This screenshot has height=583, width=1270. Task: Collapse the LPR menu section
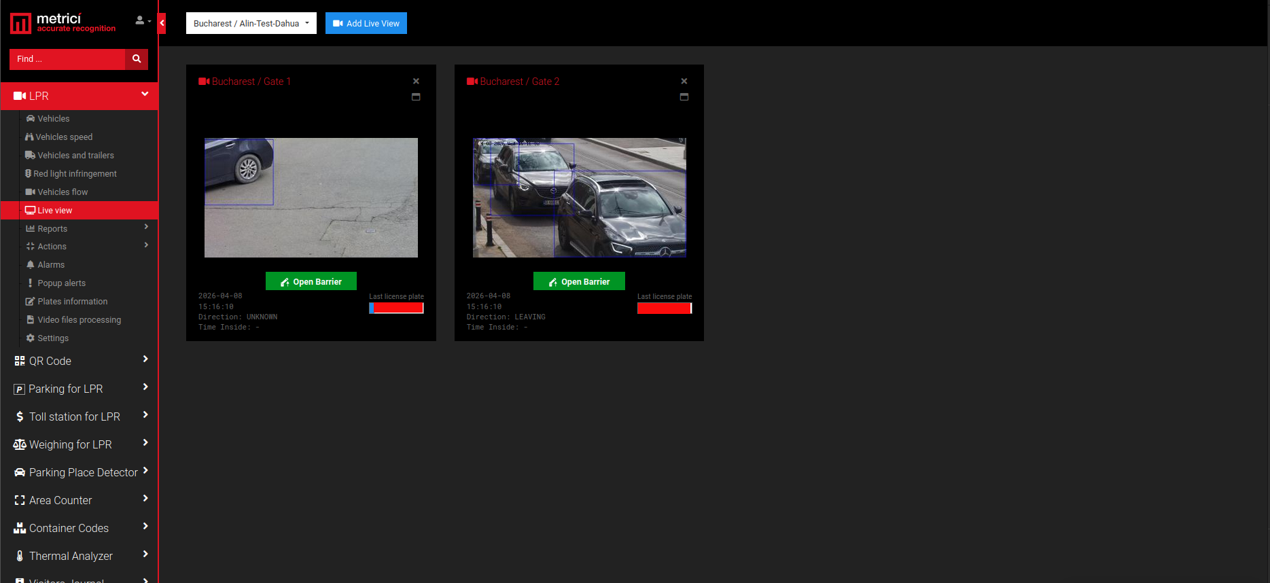coord(79,96)
